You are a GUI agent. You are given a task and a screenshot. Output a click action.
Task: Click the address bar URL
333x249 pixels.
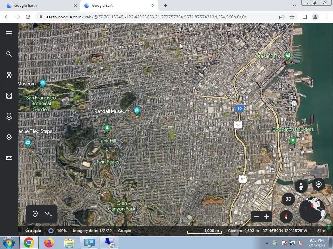pyautogui.click(x=146, y=17)
